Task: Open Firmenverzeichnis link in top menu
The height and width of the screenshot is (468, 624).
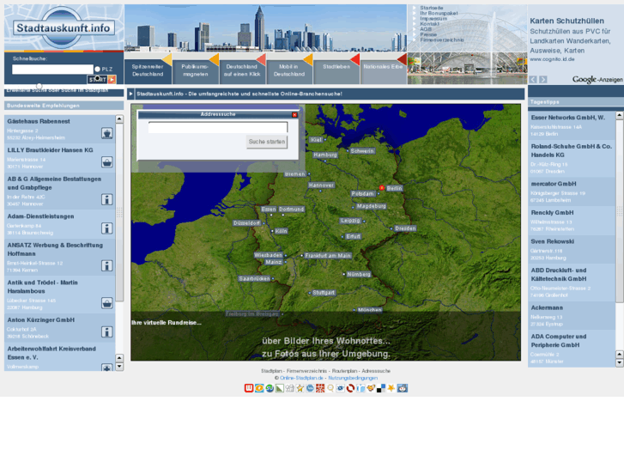Action: [442, 40]
